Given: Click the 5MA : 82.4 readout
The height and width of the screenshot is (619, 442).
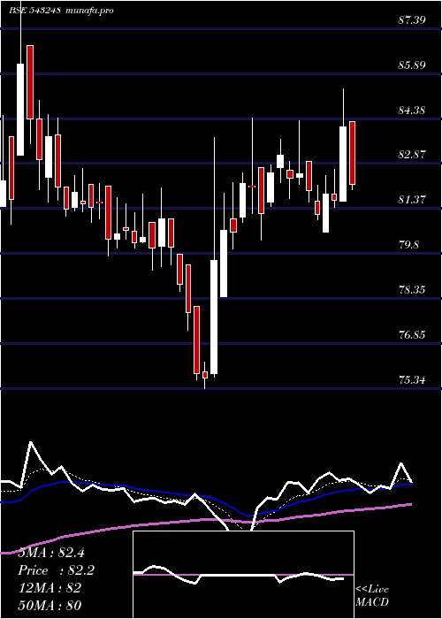Looking at the screenshot, I should [x=51, y=553].
